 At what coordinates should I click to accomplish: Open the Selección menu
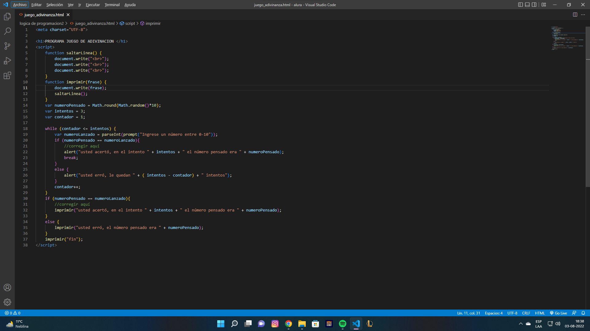[x=55, y=5]
